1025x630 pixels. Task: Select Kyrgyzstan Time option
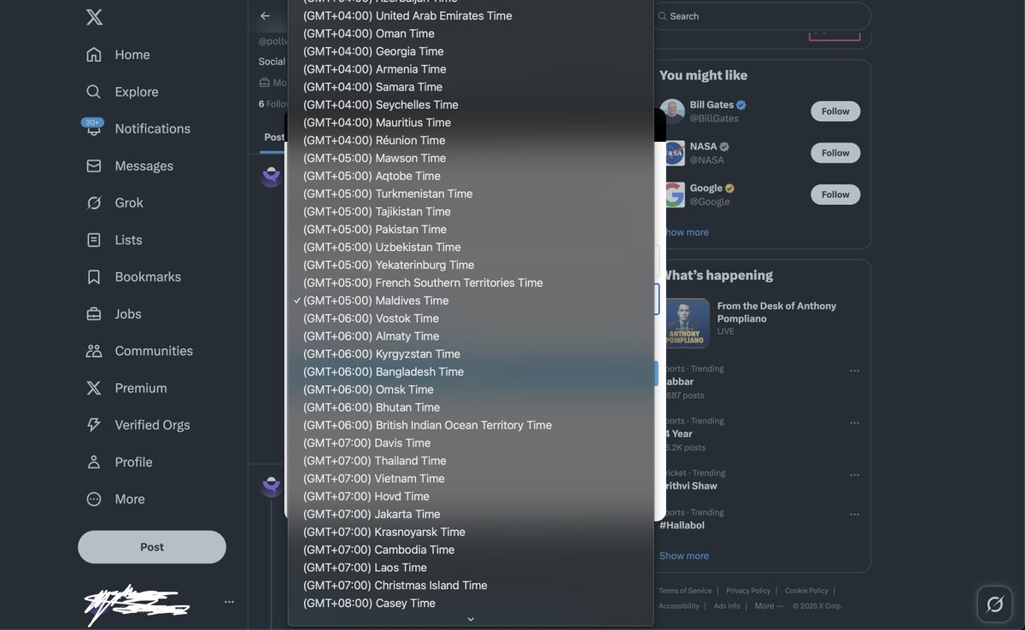(471, 353)
